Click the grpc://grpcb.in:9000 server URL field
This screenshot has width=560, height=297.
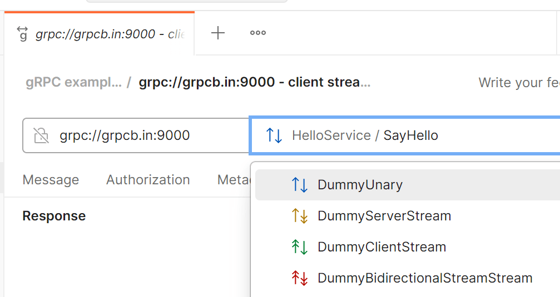(139, 135)
